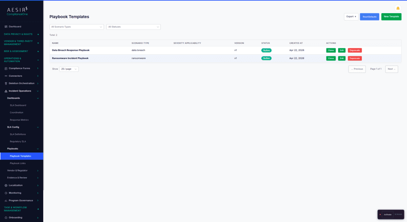This screenshot has height=222, width=407.
Task: Click the Severity Applicability column header
Action: [187, 43]
